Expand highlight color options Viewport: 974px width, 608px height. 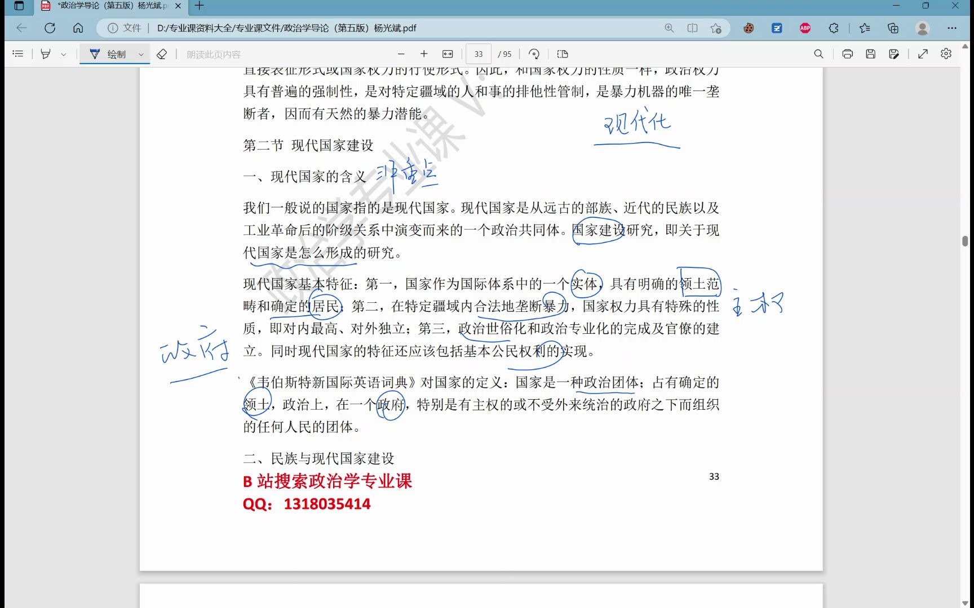[64, 55]
